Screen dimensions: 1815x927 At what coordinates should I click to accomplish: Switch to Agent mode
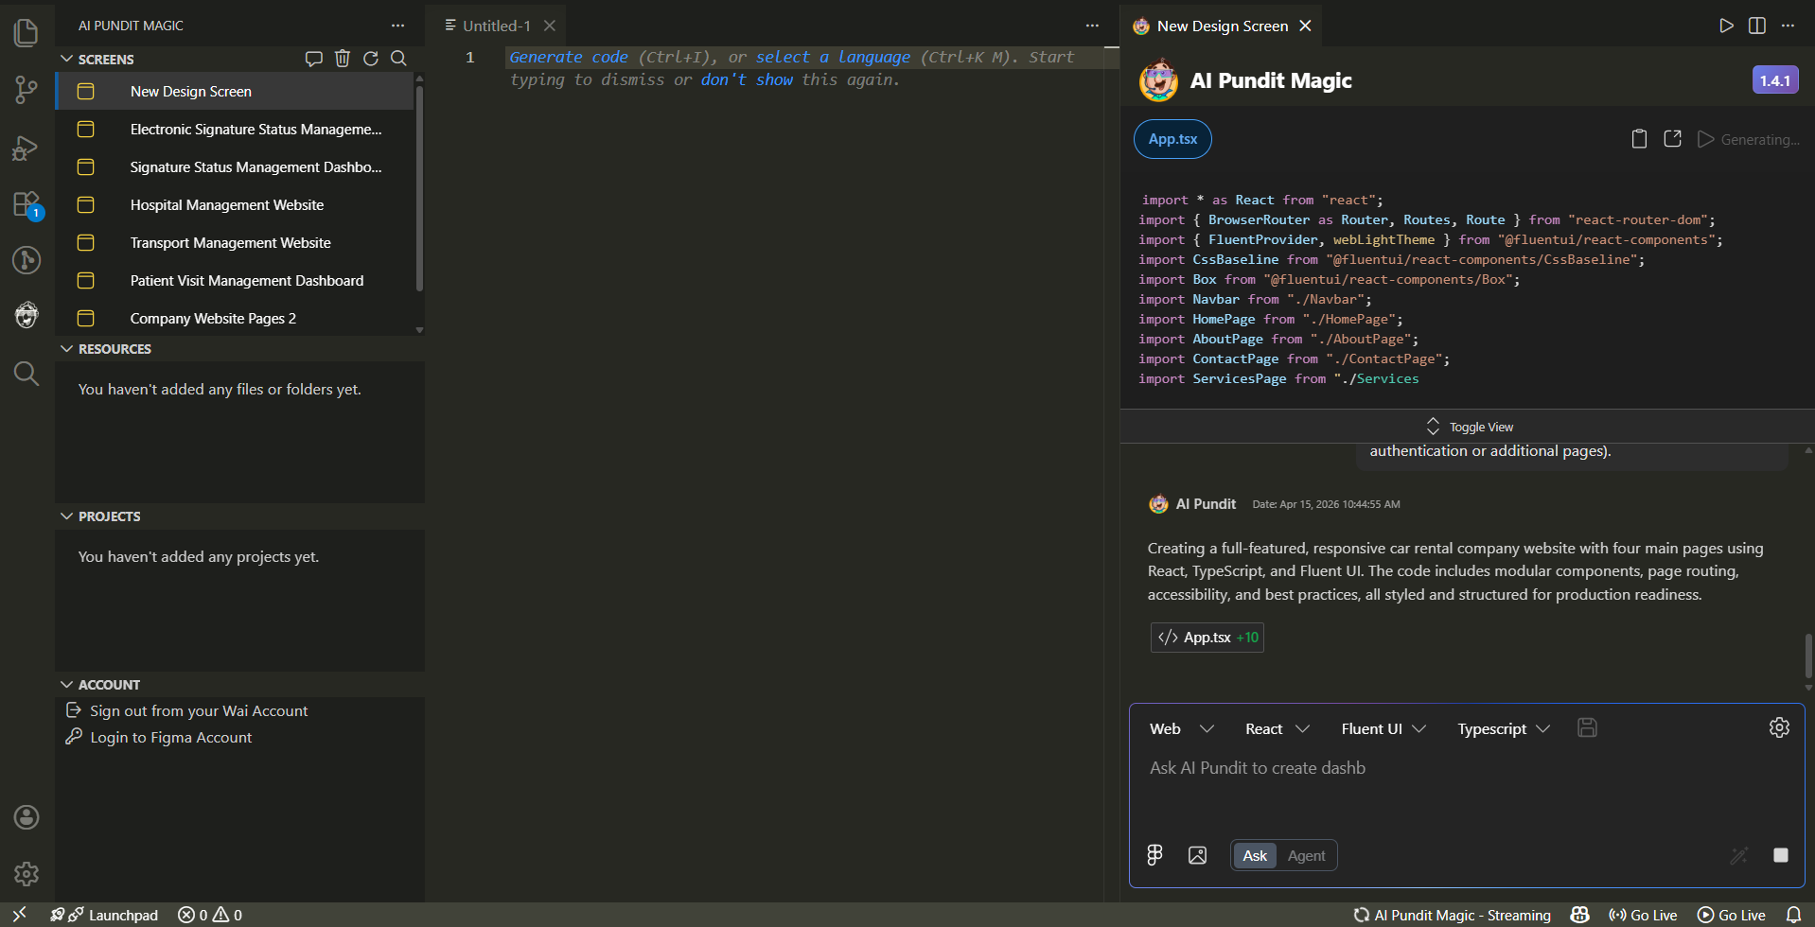tap(1306, 855)
